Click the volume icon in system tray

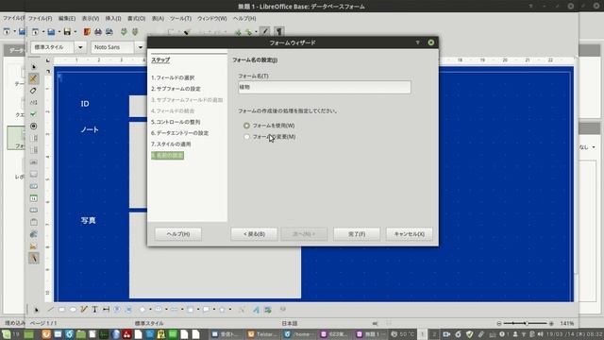click(540, 333)
